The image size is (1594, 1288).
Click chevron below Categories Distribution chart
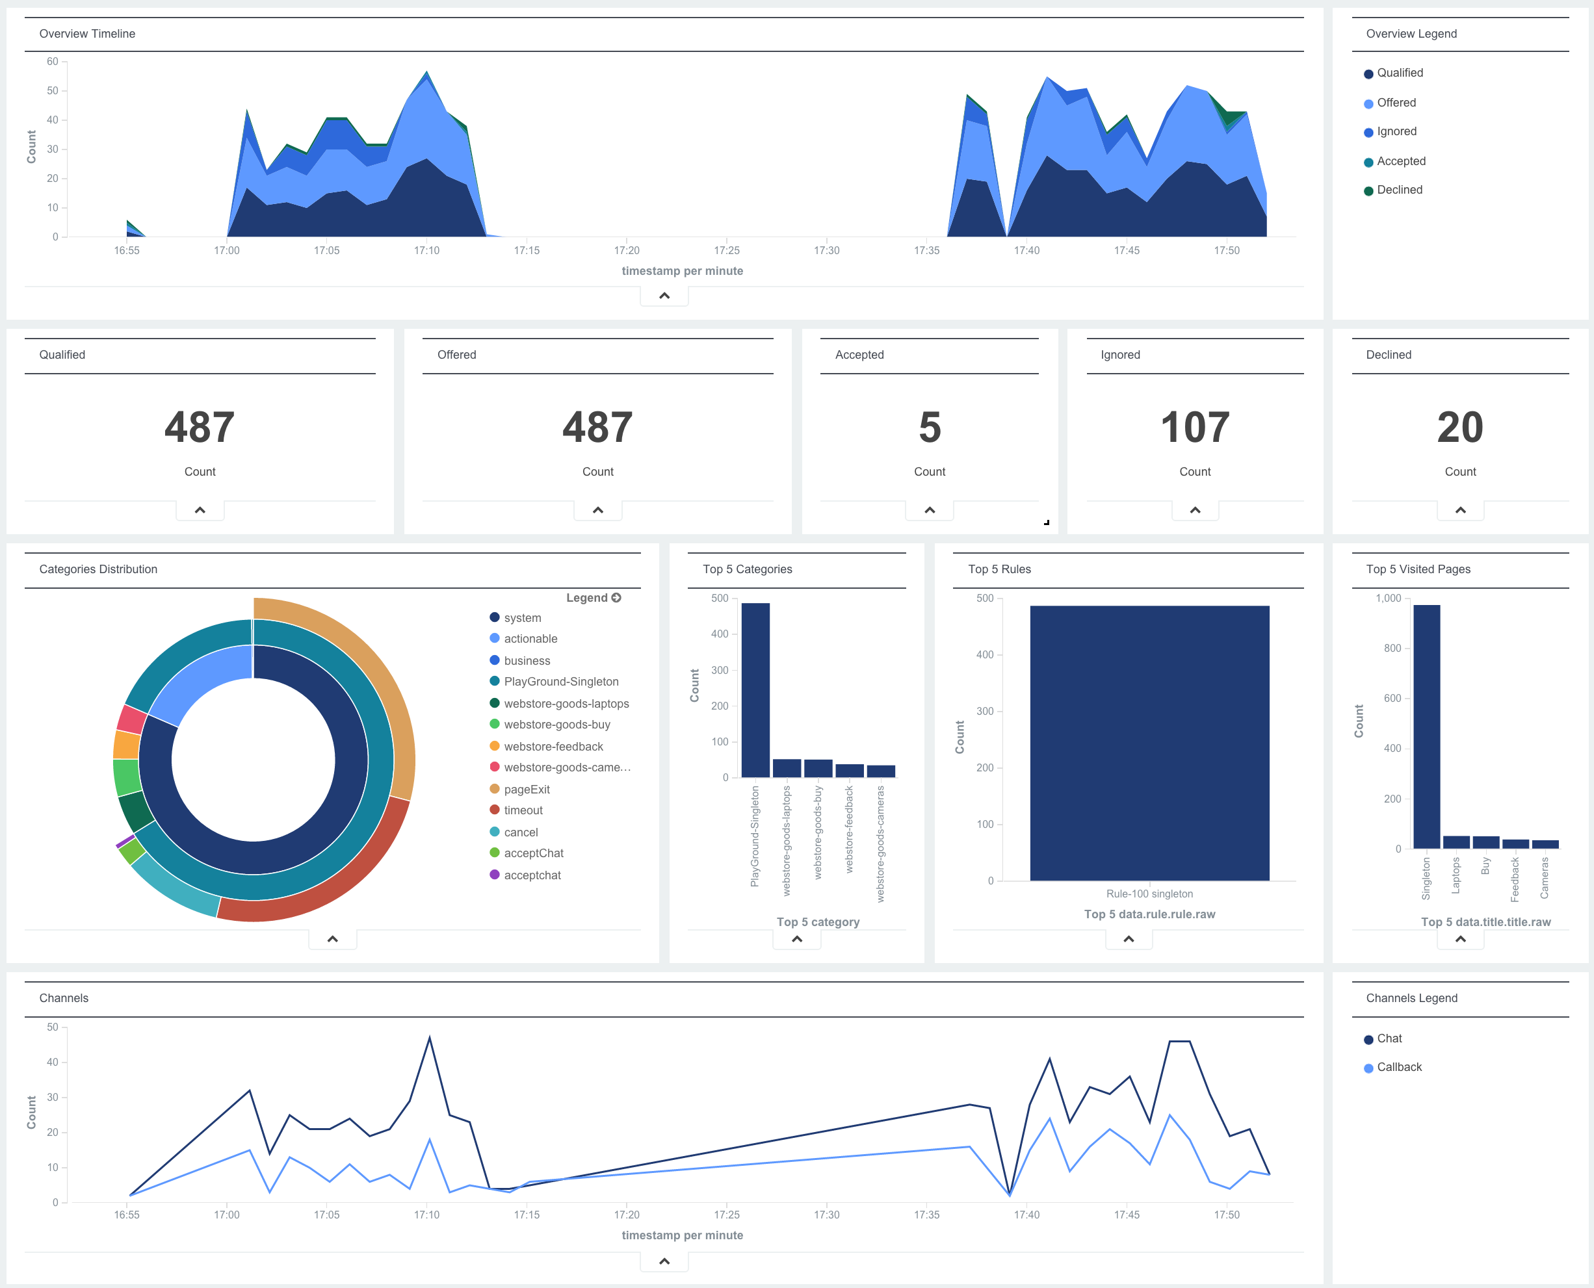pos(332,939)
